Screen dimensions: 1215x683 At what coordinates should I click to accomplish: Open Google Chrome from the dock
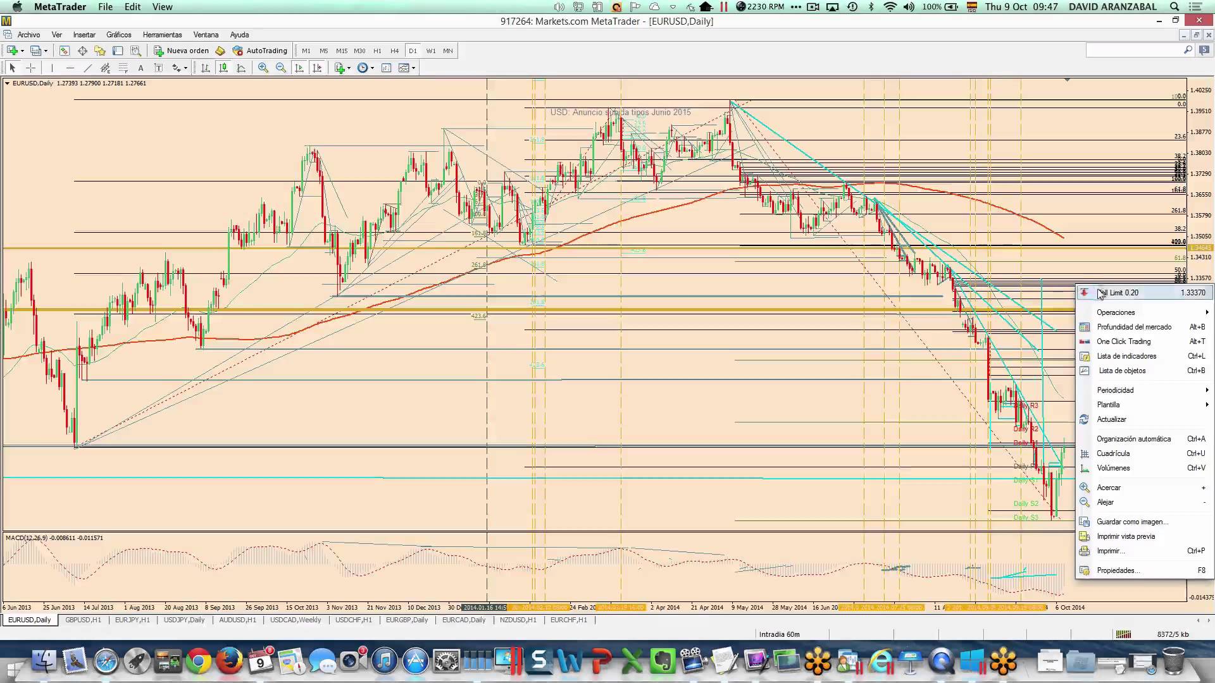point(199,661)
